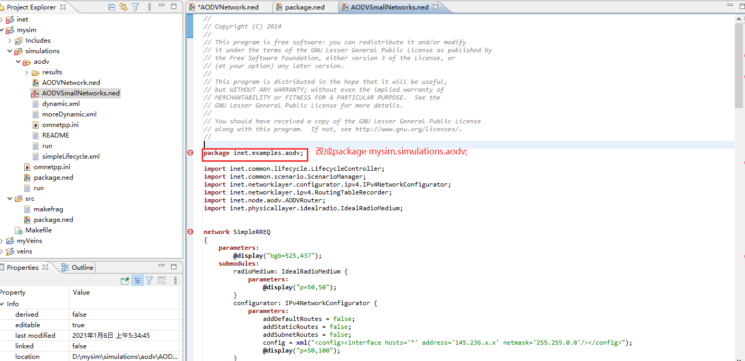
Task: Close the AODVSmallNetworks.ned editor tab
Action: point(436,7)
